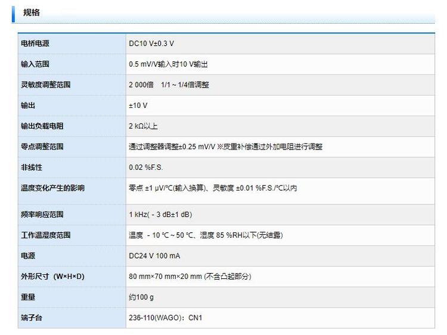Click the 外形尺寸 (W×H×D) label

53,276
